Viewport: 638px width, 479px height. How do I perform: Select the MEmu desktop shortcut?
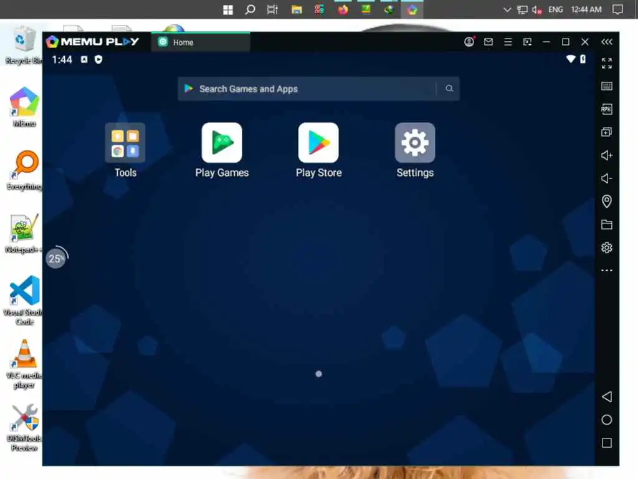pyautogui.click(x=24, y=107)
